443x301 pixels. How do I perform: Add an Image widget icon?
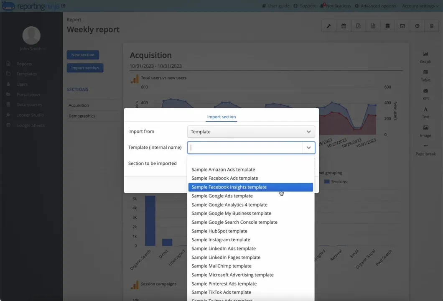pyautogui.click(x=425, y=128)
